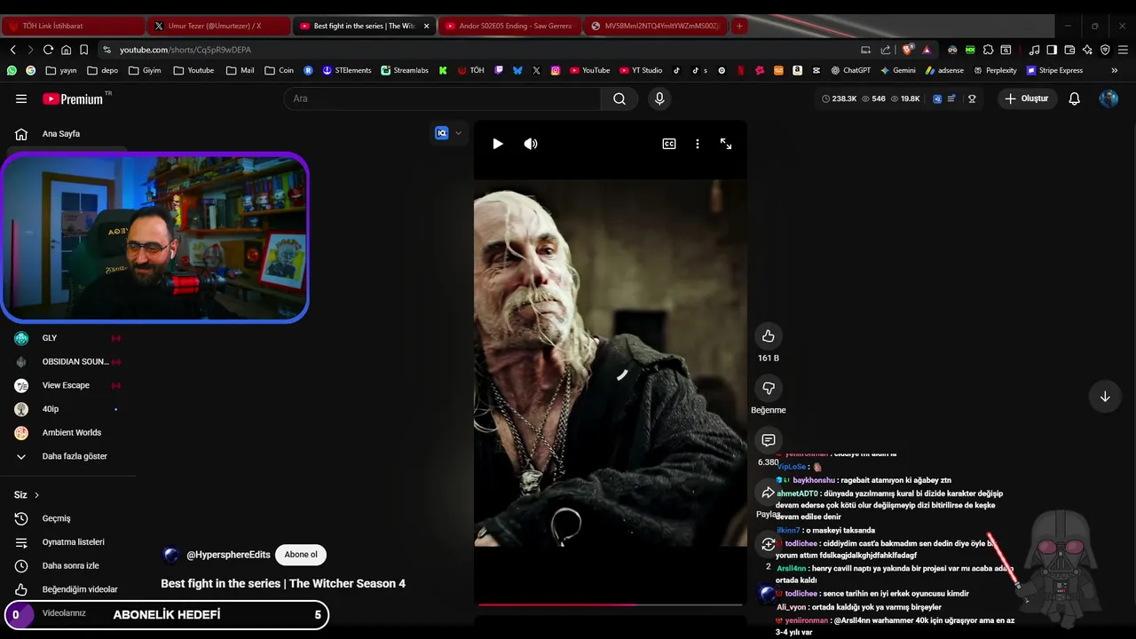
Task: Open a new browser tab
Action: [x=739, y=26]
